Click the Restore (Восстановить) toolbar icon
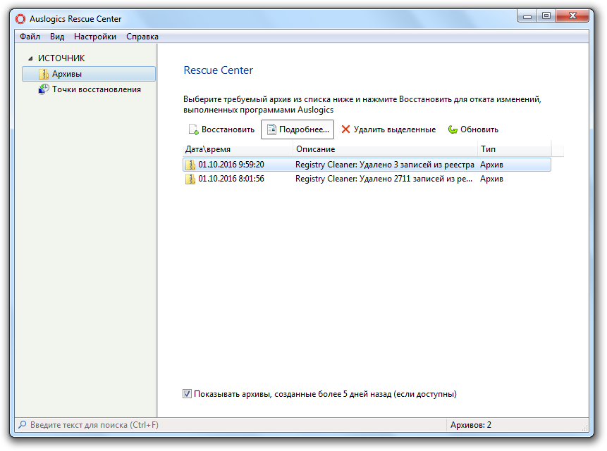 [x=193, y=129]
